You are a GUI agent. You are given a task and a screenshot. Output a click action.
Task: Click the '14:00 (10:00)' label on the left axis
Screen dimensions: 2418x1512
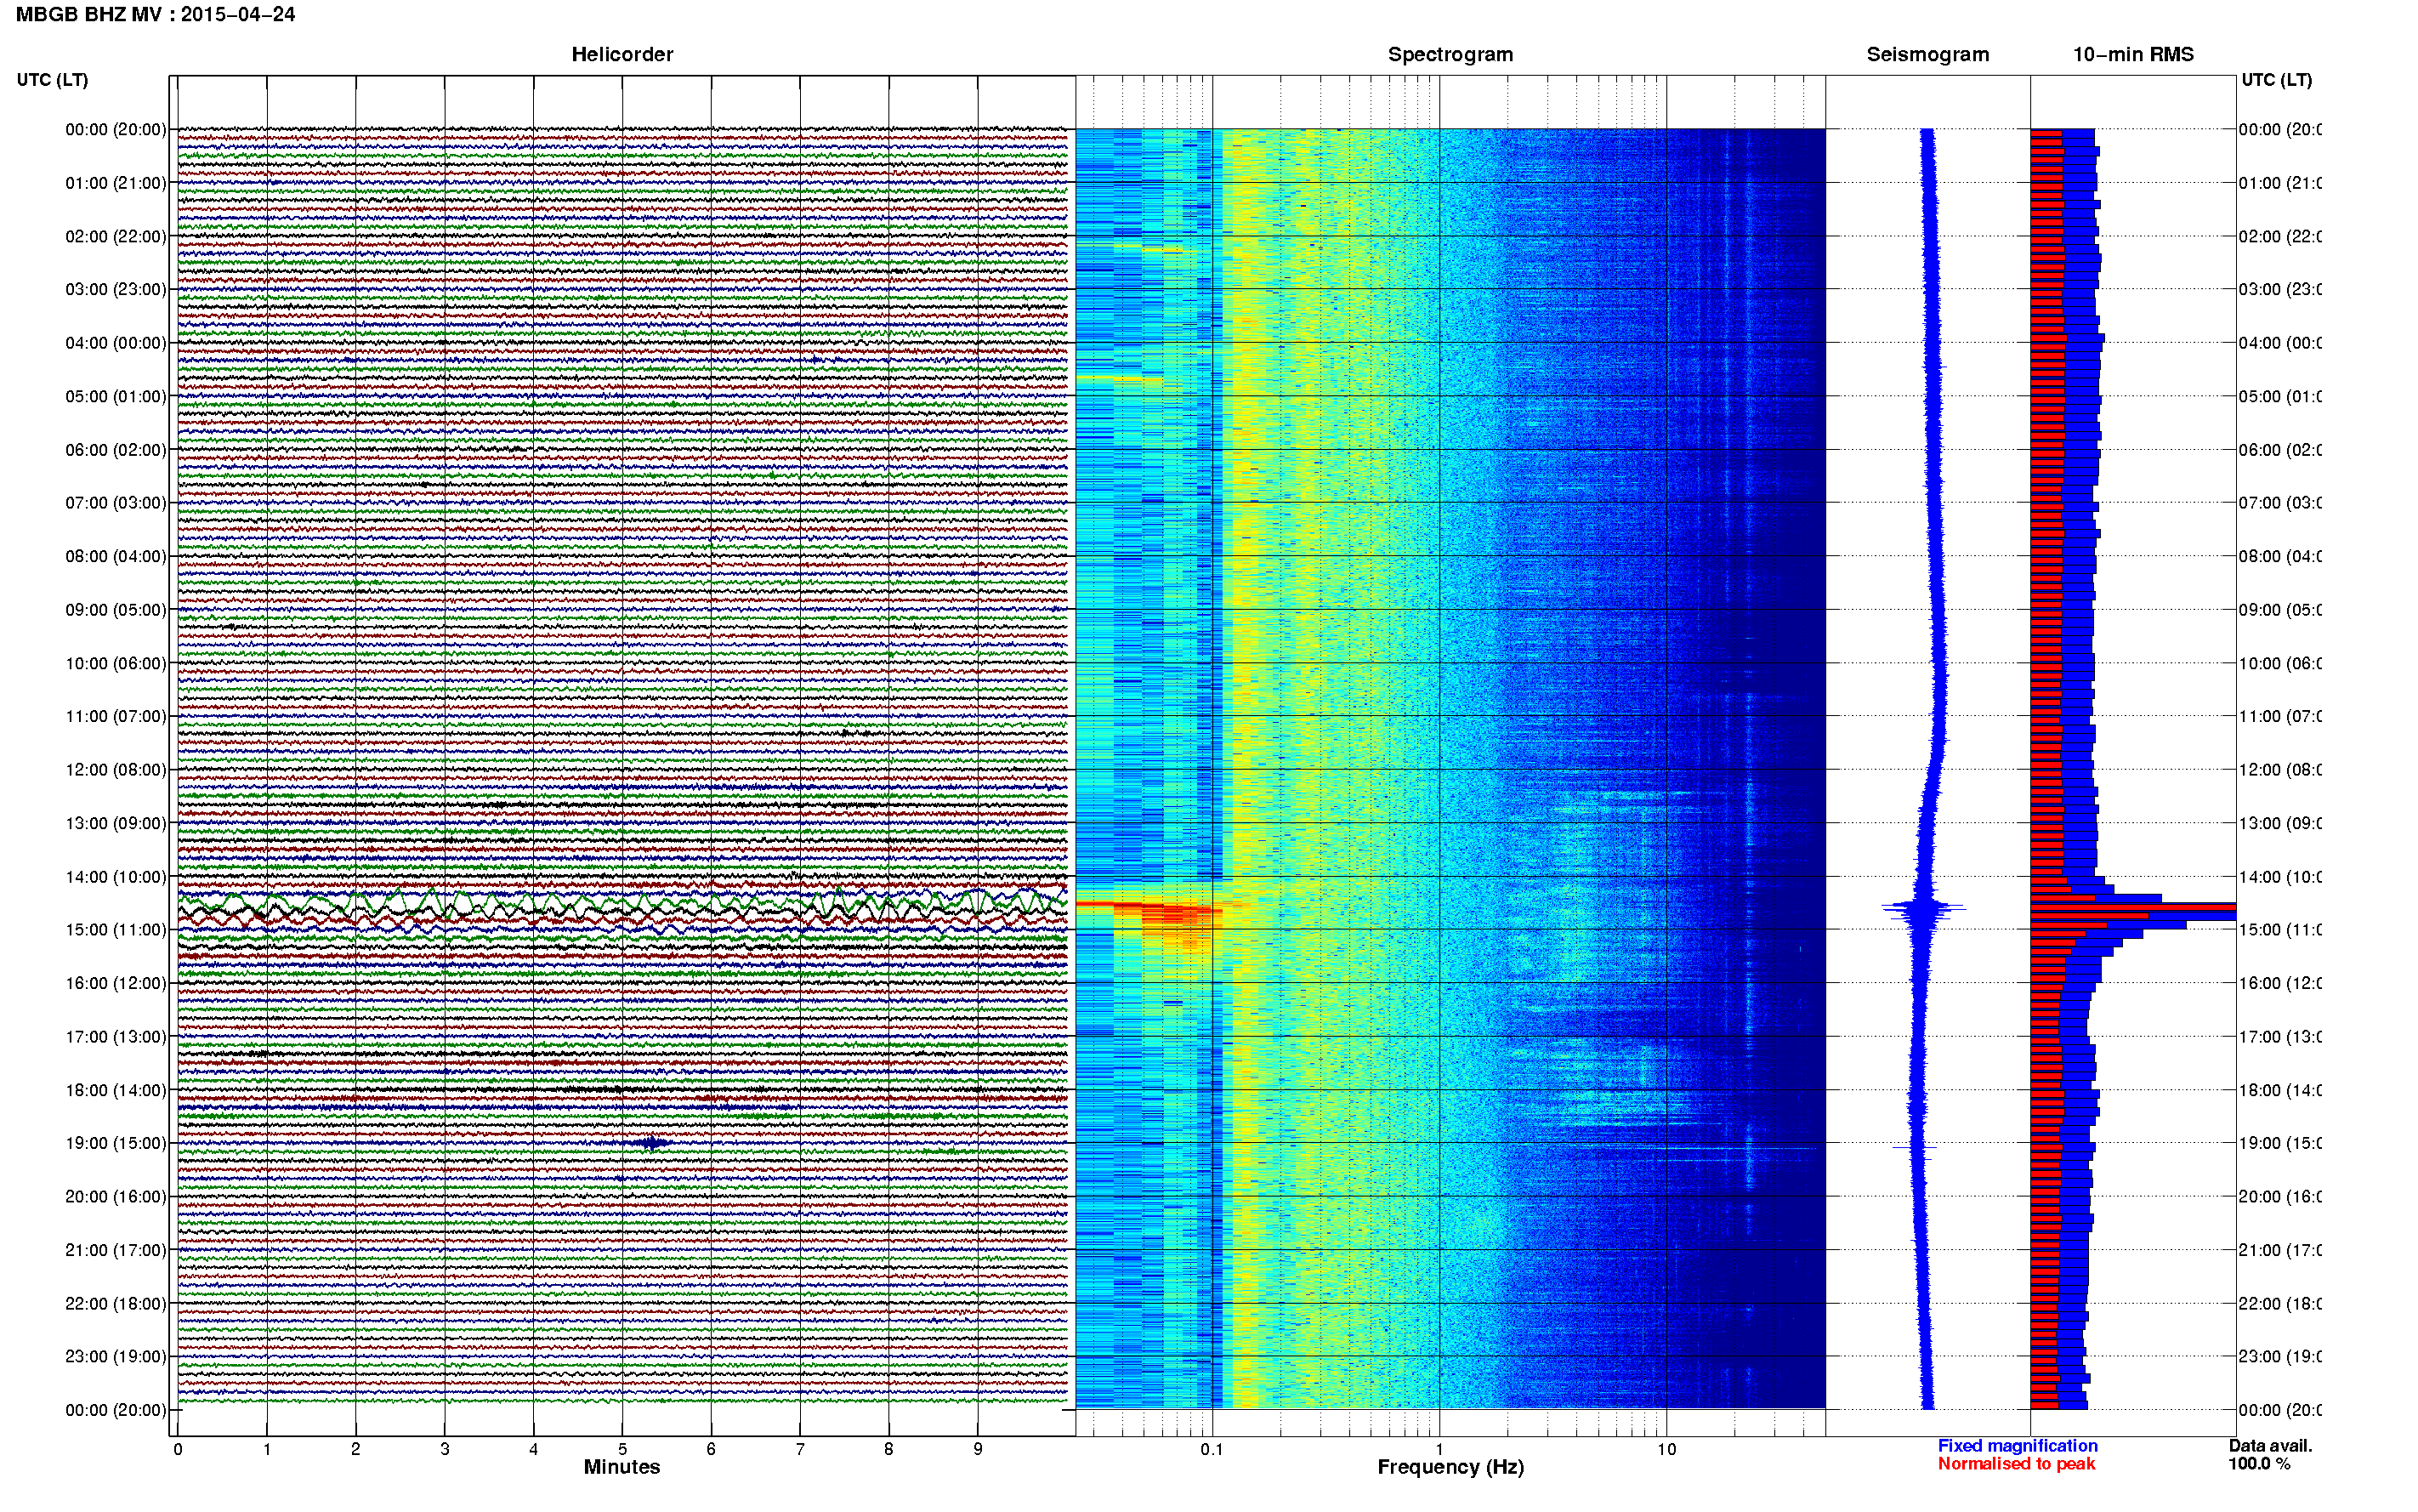[x=116, y=877]
